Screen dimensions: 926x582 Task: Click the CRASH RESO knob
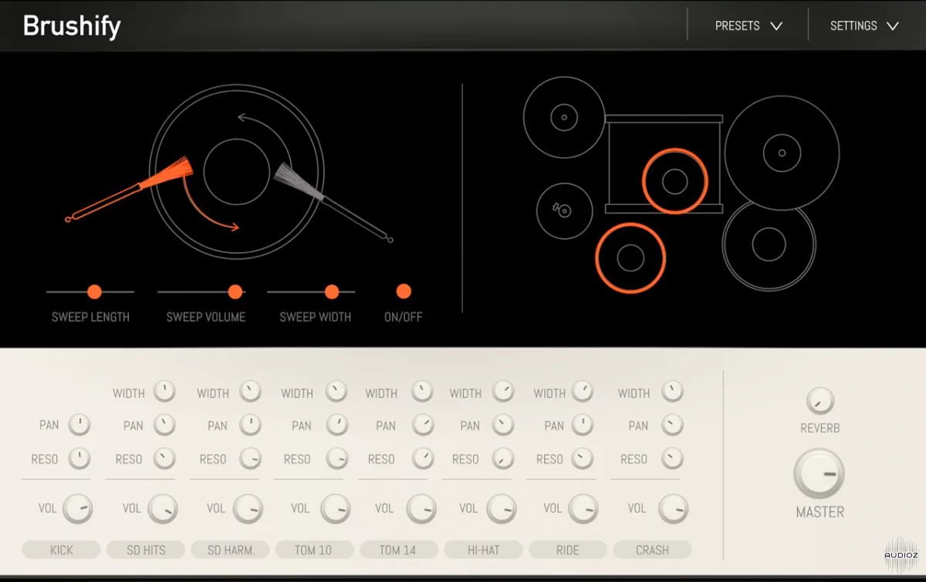(x=672, y=459)
